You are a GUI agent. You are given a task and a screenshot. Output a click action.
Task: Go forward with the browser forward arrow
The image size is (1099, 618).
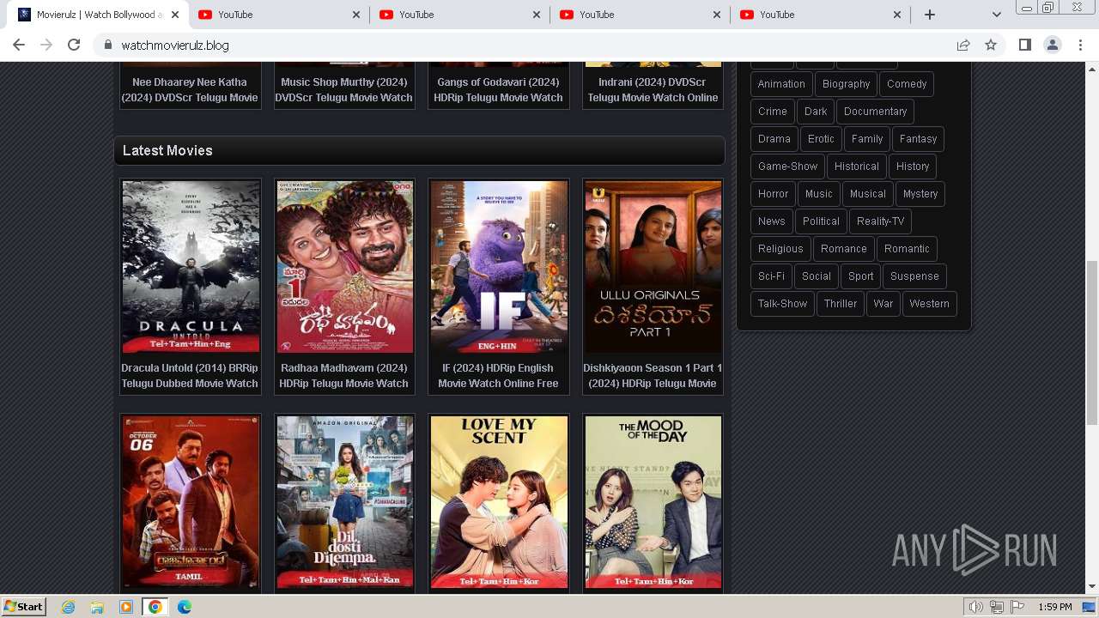tap(46, 45)
